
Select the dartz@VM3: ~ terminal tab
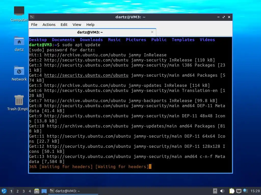[92, 32]
